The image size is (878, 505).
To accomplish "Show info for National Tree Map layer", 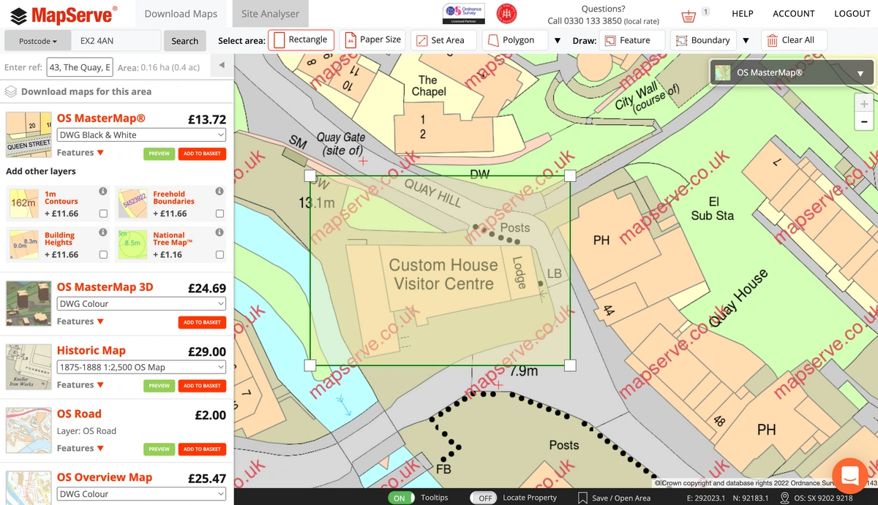I will [x=219, y=232].
